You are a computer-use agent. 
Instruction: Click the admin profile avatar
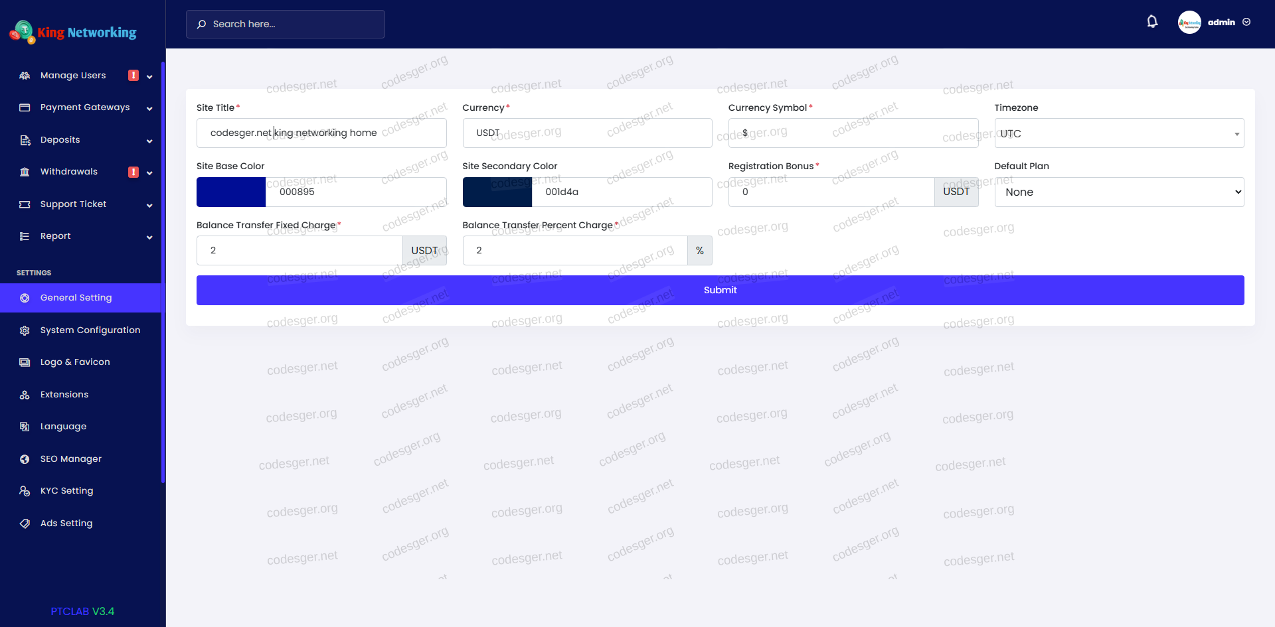[x=1189, y=23]
